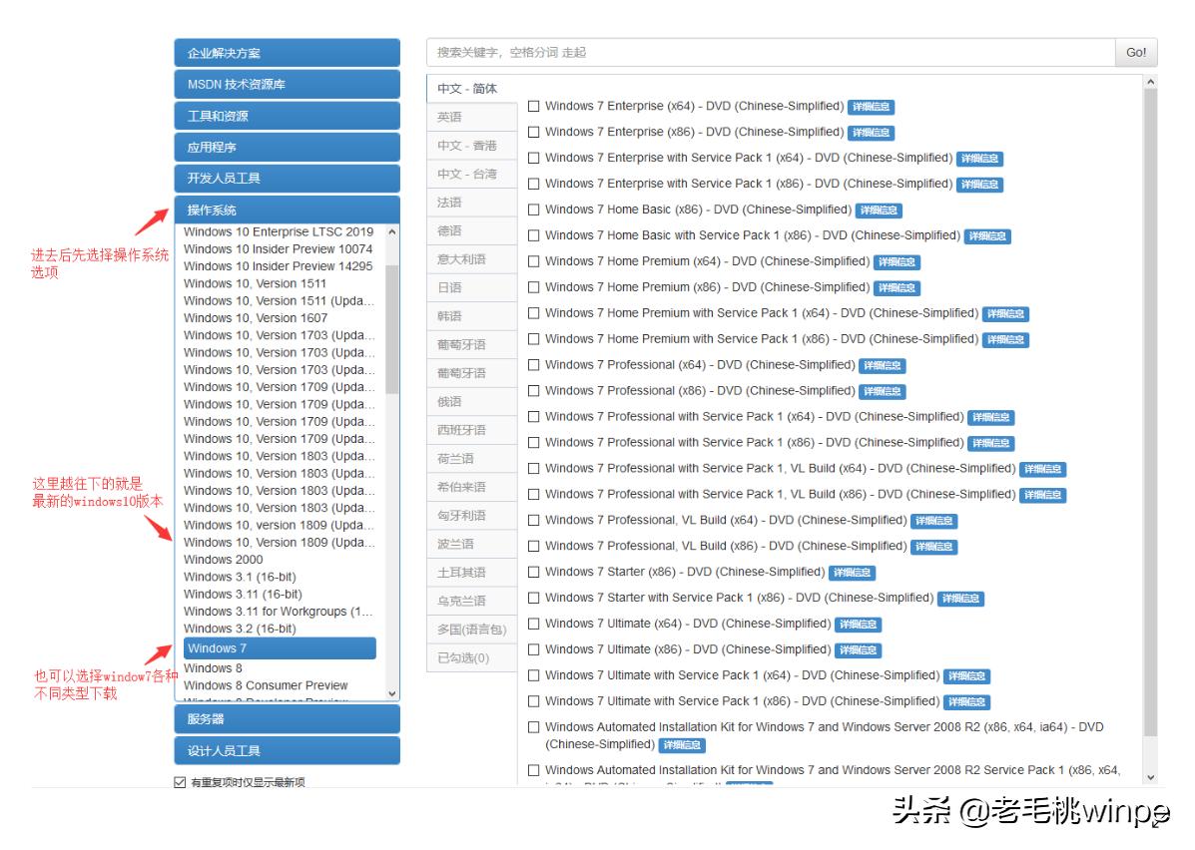This screenshot has width=1195, height=850.
Task: Select the 开发人员工具 category
Action: coord(287,178)
